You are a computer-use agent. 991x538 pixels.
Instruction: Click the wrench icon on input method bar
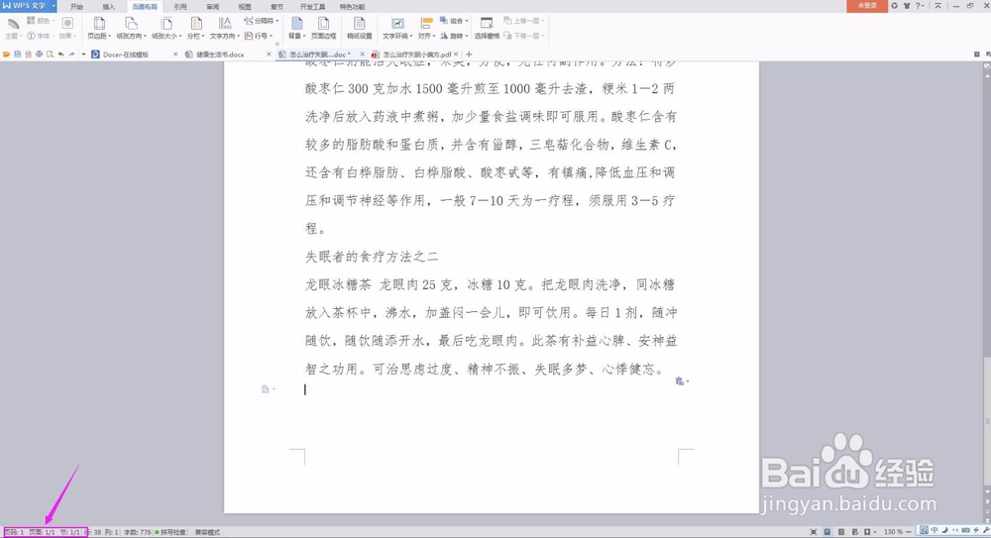point(987,530)
